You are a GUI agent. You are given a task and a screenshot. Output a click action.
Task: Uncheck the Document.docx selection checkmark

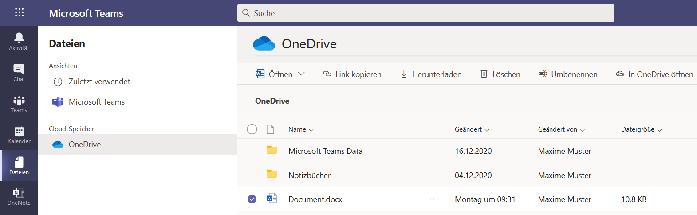252,199
